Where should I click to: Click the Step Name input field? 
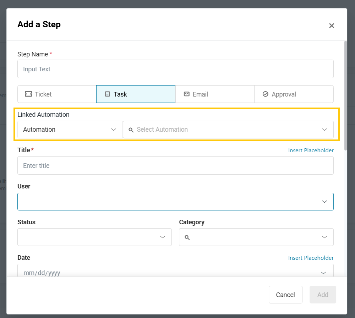point(175,69)
